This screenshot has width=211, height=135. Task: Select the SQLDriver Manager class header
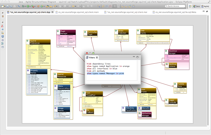click(177, 52)
